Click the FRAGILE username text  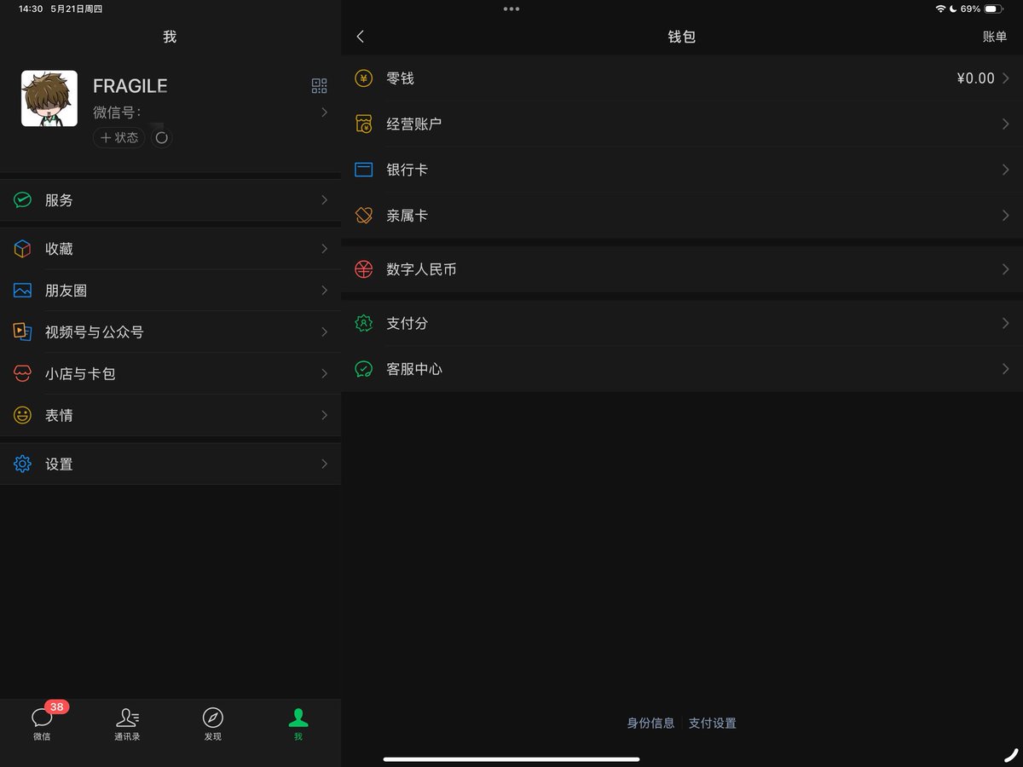(x=130, y=86)
